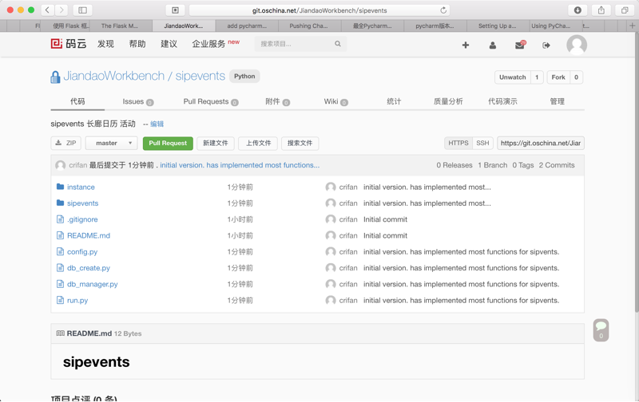639x402 pixels.
Task: Open the JiandaoWorkbench owner link
Action: tap(114, 76)
